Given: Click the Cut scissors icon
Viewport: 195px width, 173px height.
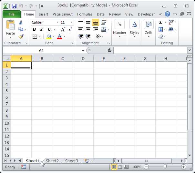Looking at the screenshot, I should [21, 22].
